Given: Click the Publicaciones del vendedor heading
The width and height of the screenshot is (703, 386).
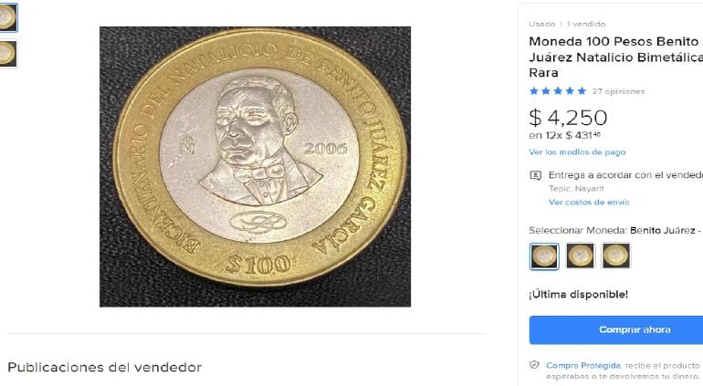Looking at the screenshot, I should point(104,367).
